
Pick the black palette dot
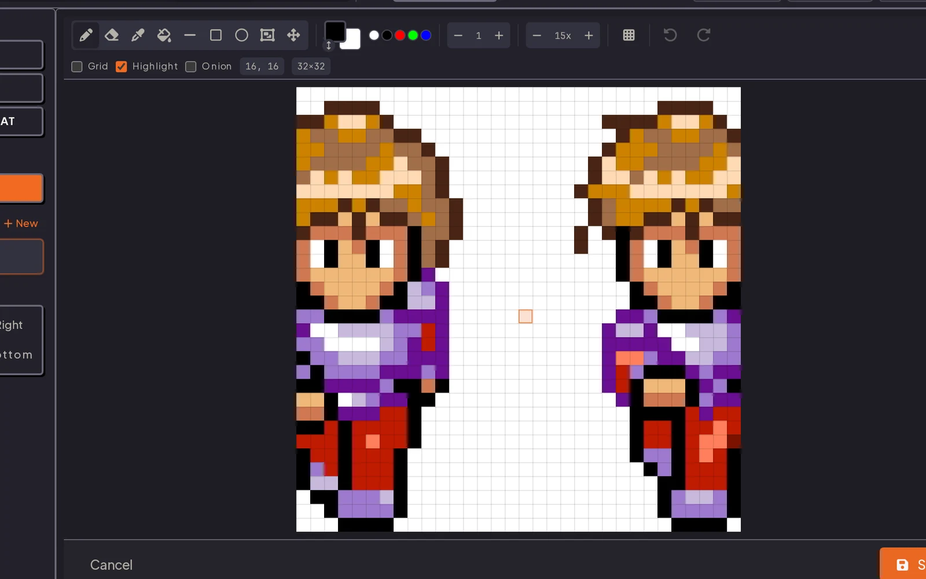(387, 35)
